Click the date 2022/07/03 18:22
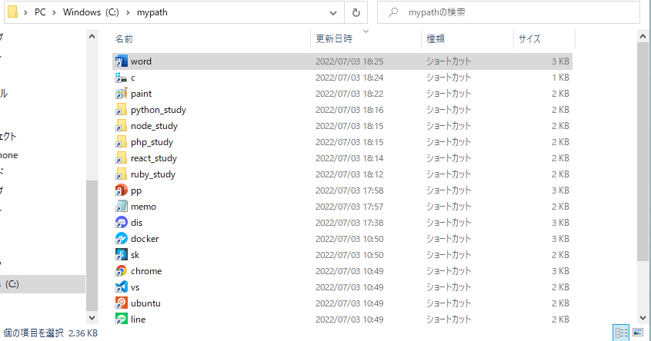 point(349,94)
